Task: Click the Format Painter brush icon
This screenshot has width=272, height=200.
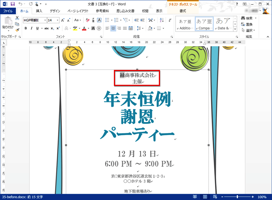Action: 17,30
